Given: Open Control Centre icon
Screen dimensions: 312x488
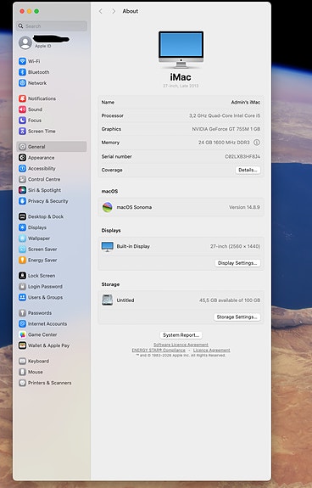Looking at the screenshot, I should [x=22, y=180].
